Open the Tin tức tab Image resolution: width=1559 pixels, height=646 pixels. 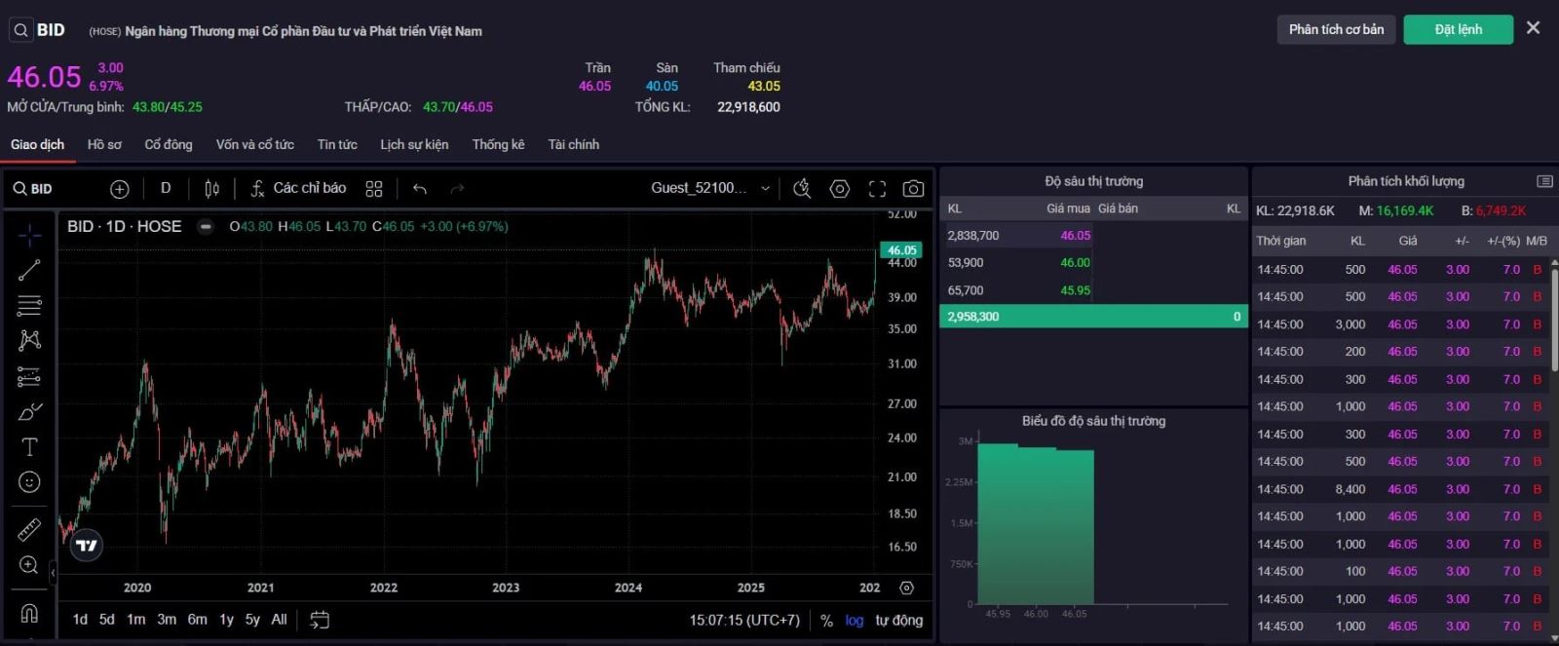pos(337,144)
